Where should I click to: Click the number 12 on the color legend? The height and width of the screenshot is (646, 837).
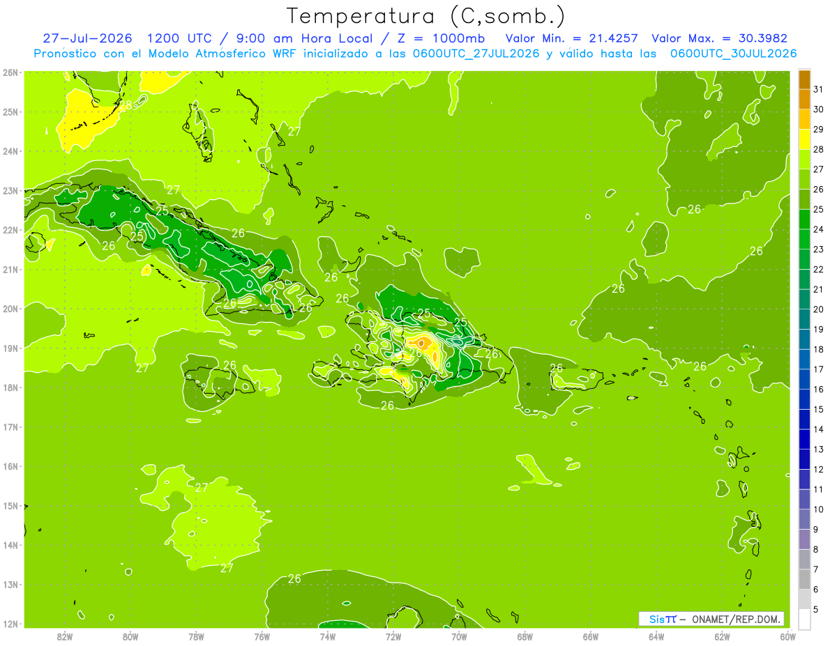[x=819, y=470]
